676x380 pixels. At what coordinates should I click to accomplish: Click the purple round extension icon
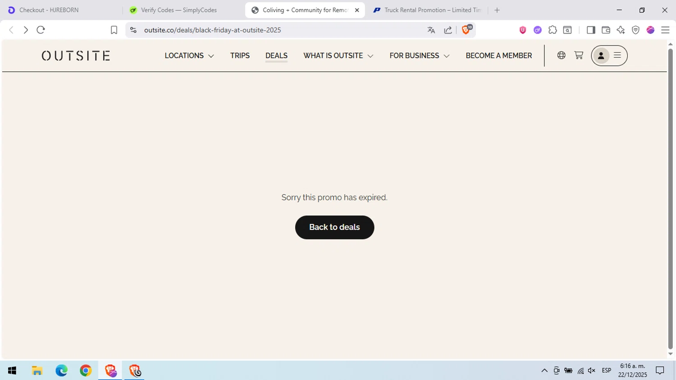[538, 30]
